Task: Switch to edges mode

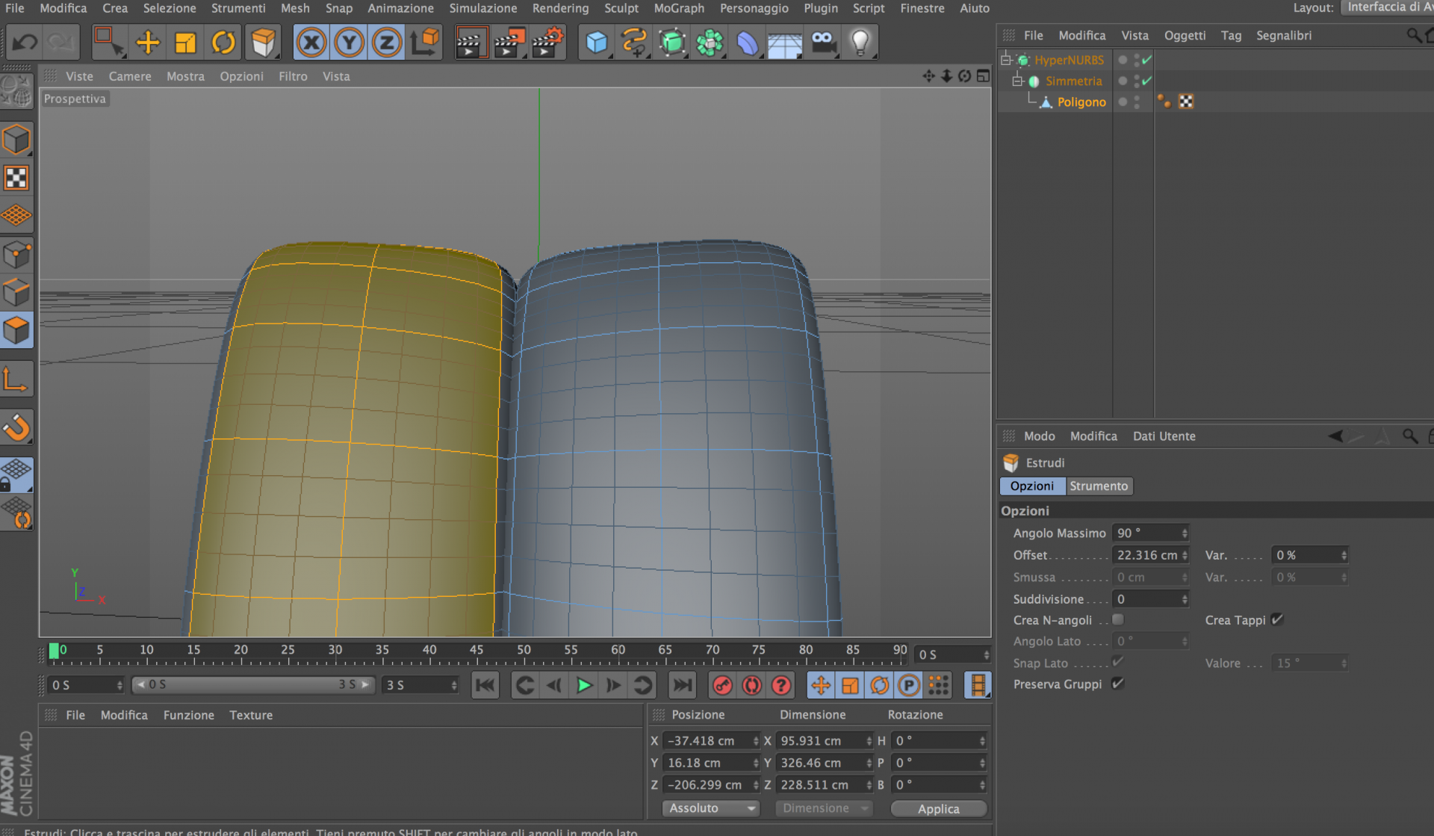Action: pyautogui.click(x=16, y=292)
